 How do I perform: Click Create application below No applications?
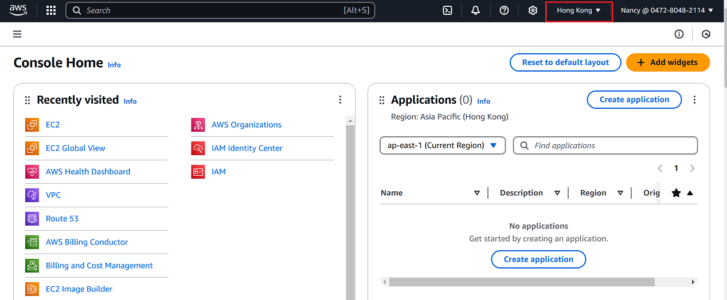click(538, 259)
